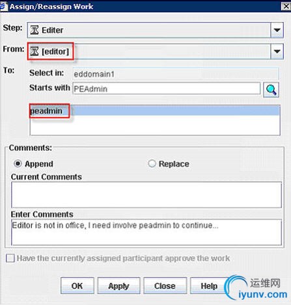Image resolution: width=291 pixels, height=305 pixels.
Task: Click the Apply button
Action: (x=118, y=285)
